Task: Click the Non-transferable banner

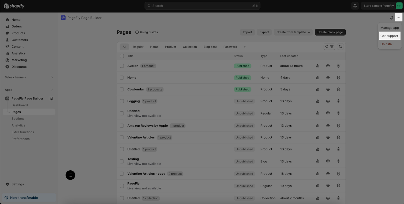Action: [29, 198]
